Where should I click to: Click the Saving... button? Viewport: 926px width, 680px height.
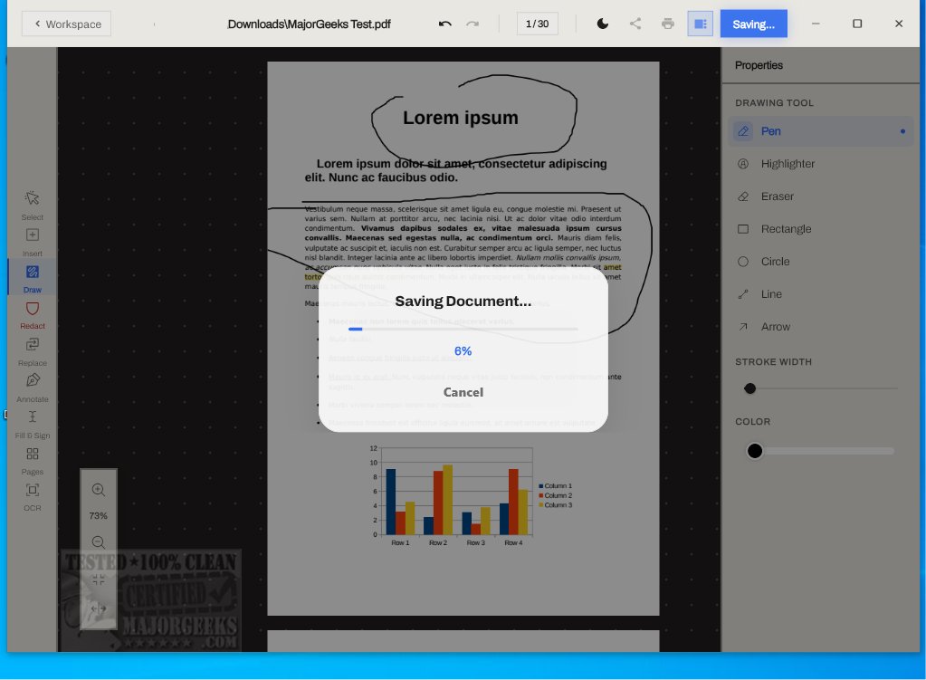tap(753, 24)
